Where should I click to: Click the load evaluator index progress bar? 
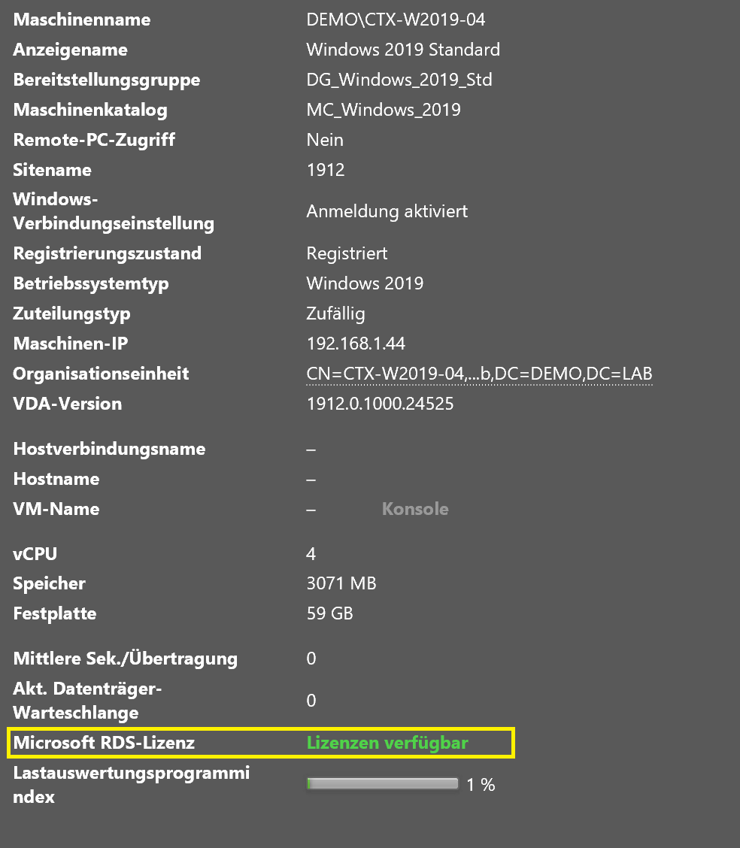click(383, 784)
